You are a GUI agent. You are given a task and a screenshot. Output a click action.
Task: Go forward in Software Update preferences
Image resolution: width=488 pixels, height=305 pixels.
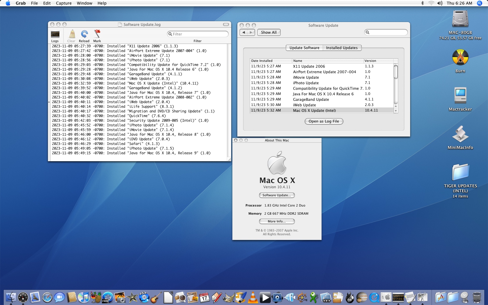[251, 32]
